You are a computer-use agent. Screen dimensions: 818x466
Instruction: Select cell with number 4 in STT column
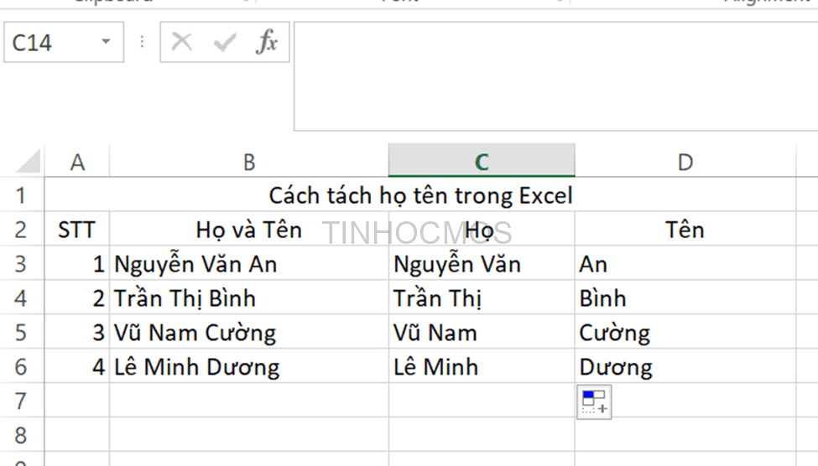tap(77, 366)
